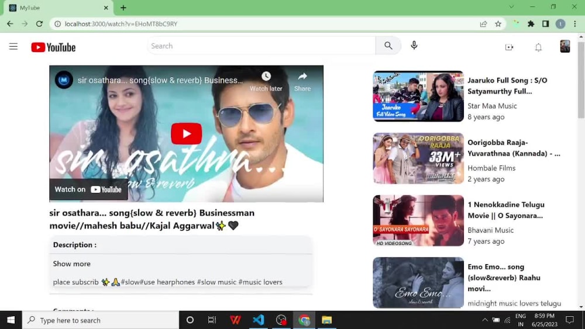Open Chrome three-dot menu
This screenshot has width=585, height=329.
[x=575, y=24]
